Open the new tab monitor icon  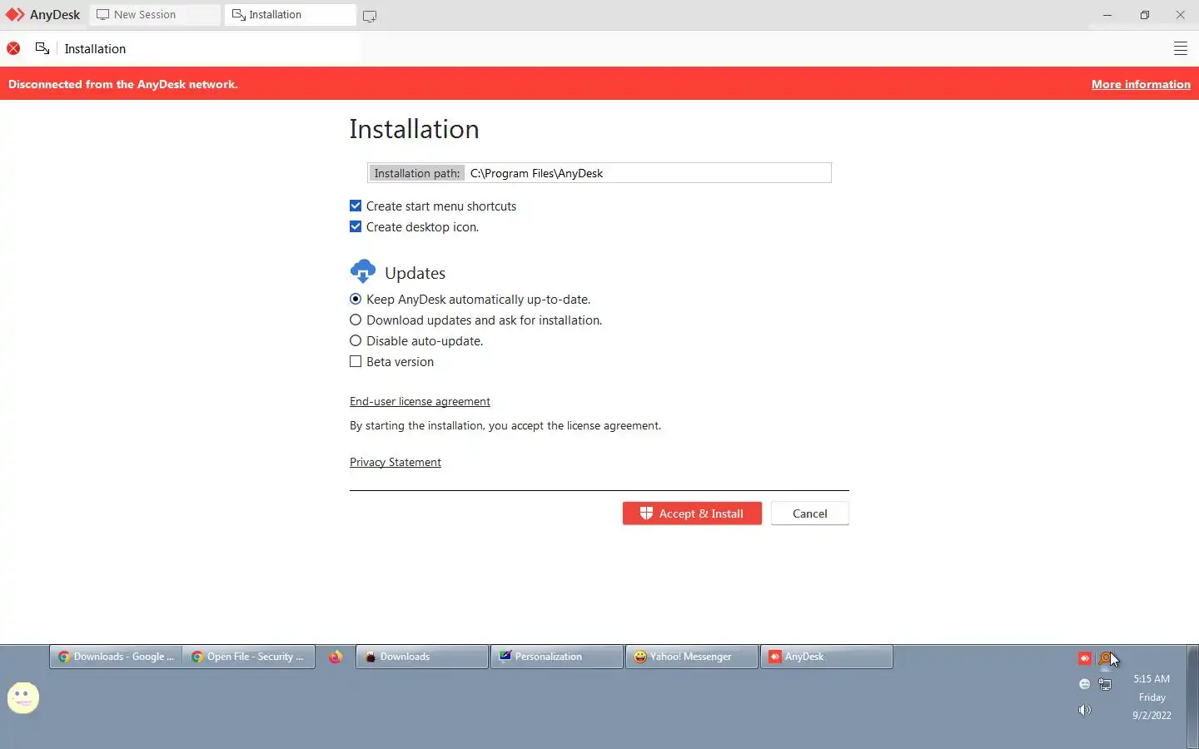point(370,16)
